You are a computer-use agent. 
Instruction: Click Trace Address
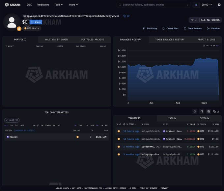point(193,29)
